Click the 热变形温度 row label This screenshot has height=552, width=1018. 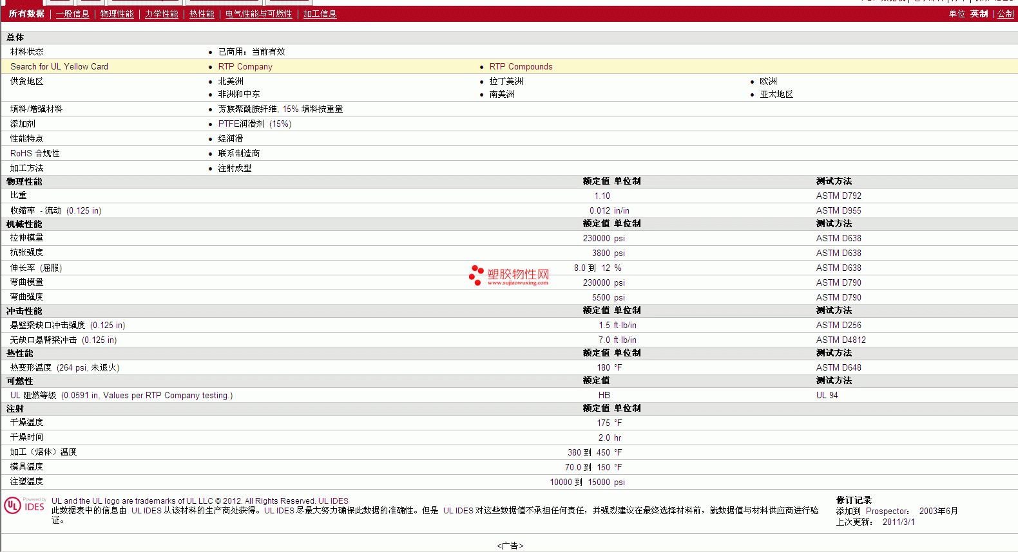64,367
